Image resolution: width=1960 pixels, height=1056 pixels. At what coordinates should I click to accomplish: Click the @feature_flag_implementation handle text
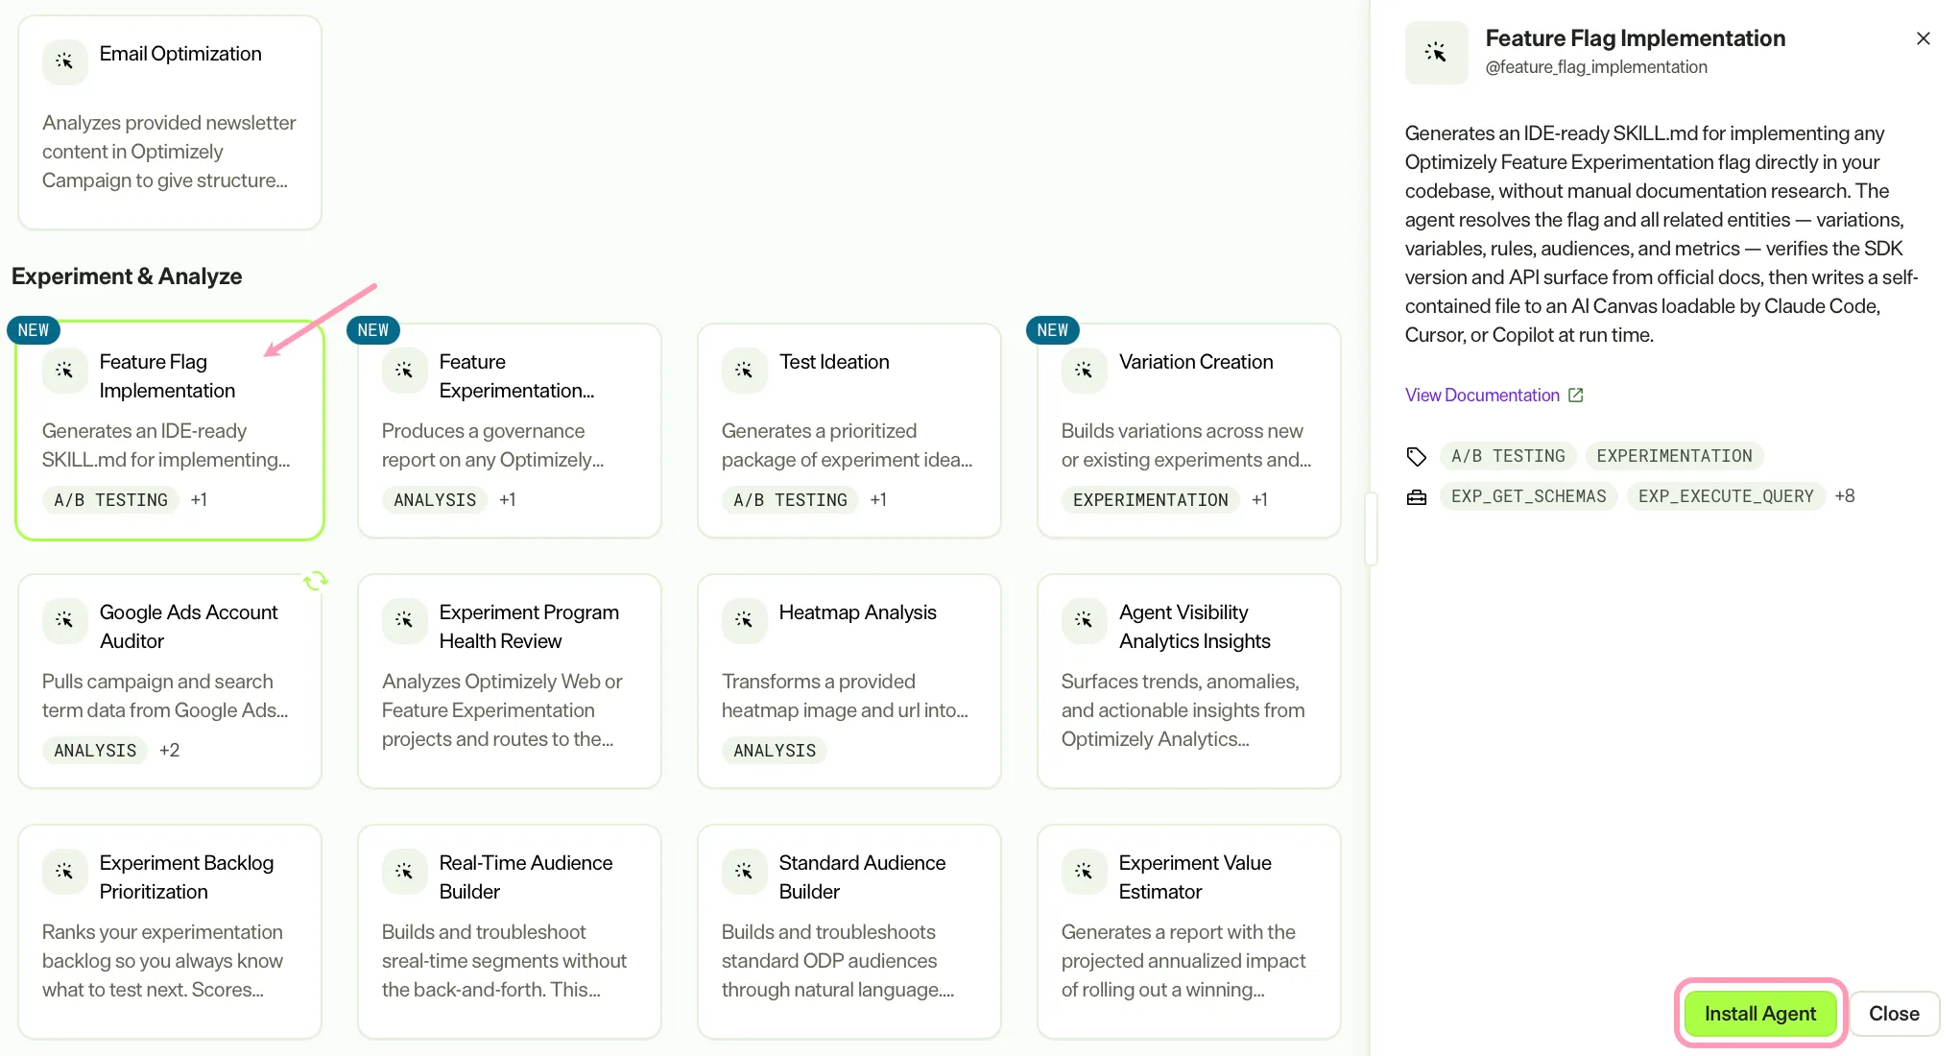[1596, 67]
